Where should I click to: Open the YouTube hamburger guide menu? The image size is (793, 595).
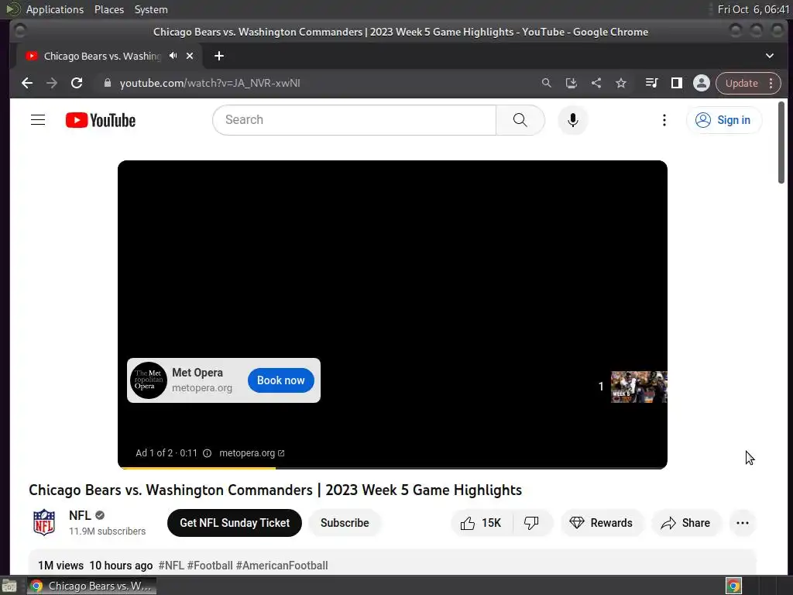pyautogui.click(x=38, y=120)
